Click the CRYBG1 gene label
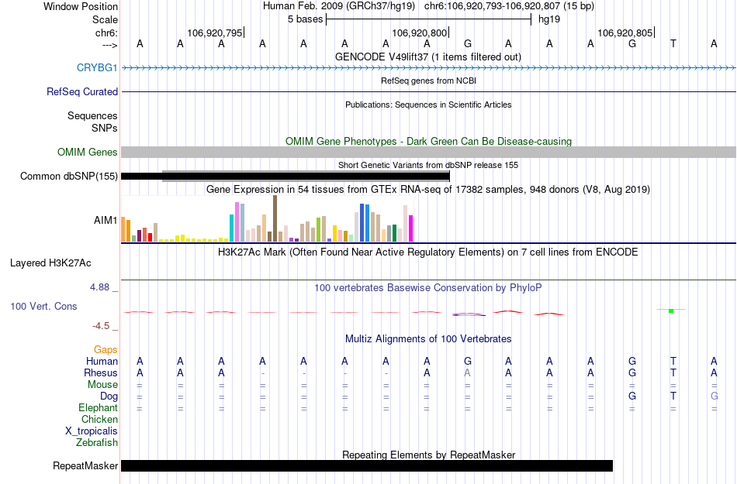 click(x=97, y=68)
